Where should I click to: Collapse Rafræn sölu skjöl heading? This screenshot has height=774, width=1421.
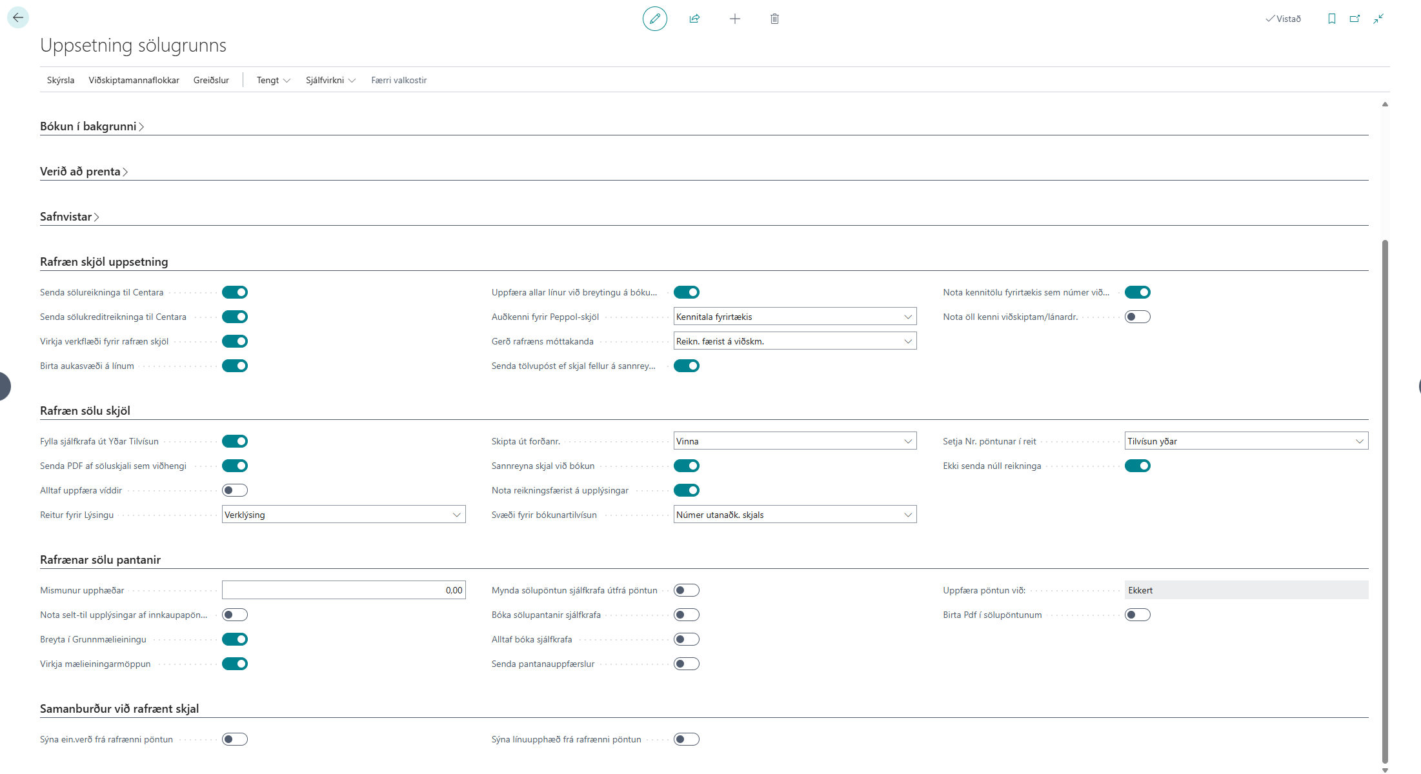[x=85, y=411]
